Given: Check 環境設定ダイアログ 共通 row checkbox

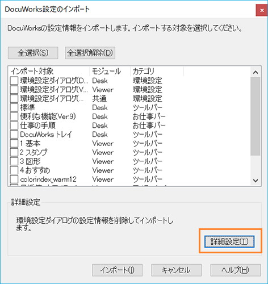Looking at the screenshot, I should 14,99.
